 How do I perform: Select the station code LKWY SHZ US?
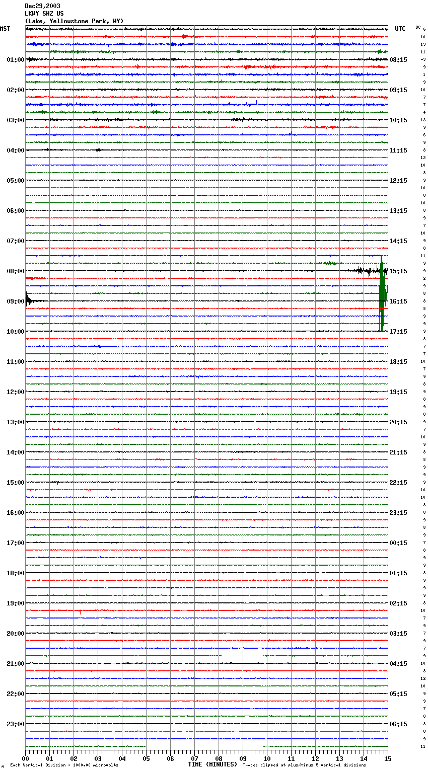[44, 14]
